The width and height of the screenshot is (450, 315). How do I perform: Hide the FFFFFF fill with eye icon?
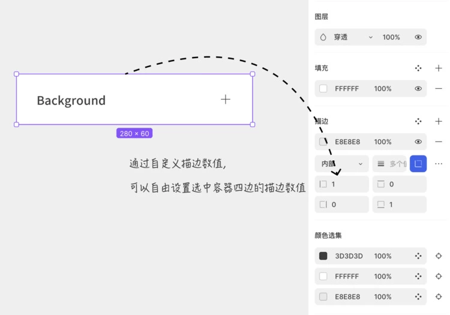(x=418, y=89)
